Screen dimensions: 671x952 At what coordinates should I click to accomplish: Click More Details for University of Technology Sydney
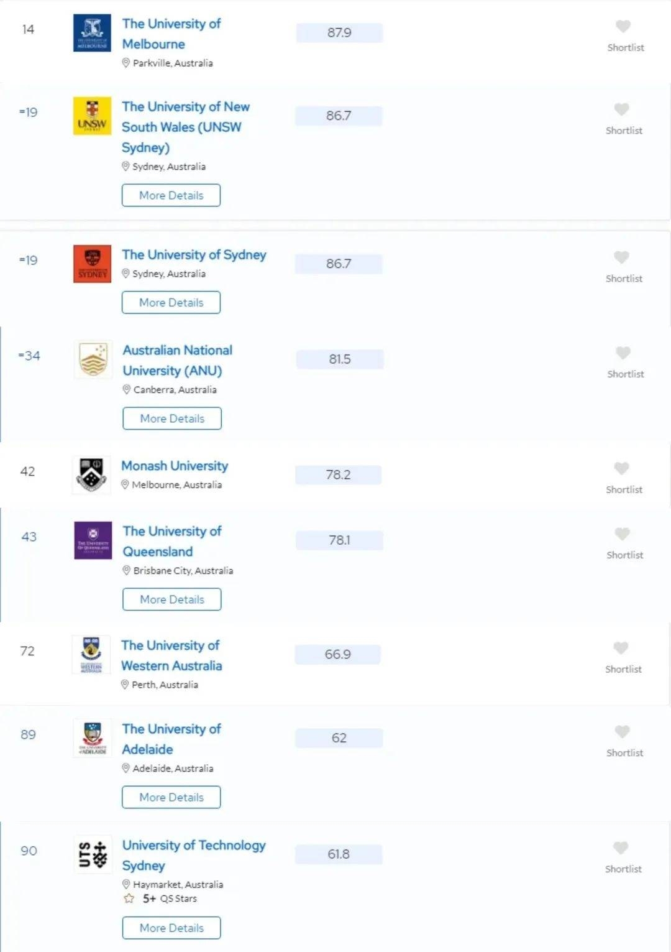tap(171, 928)
